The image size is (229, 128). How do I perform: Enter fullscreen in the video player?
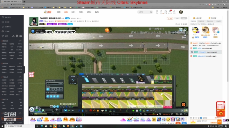coord(185,114)
